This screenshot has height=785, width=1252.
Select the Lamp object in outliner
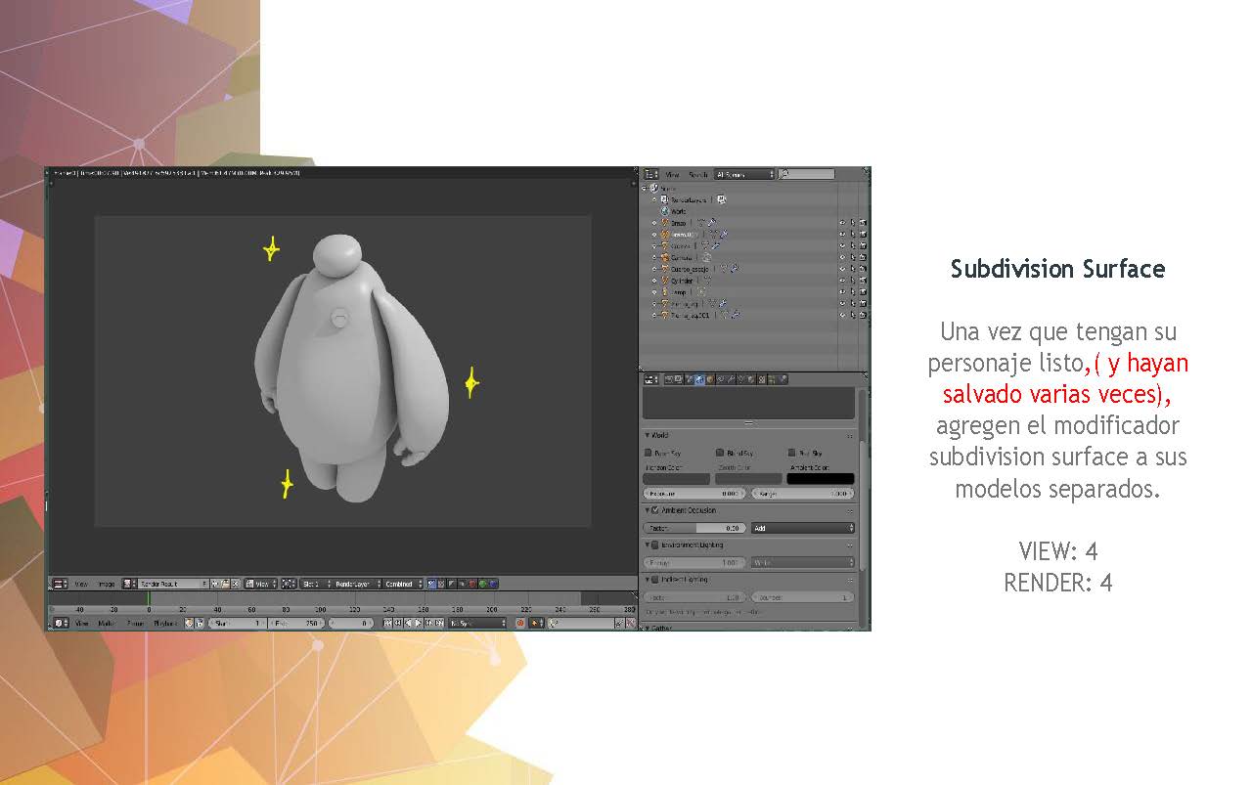[x=678, y=292]
